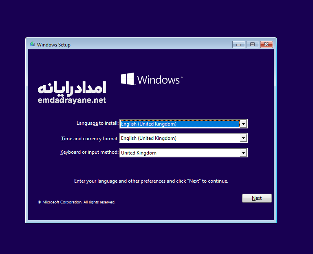313x254 pixels.
Task: Click the Windows logo flag icon
Action: pyautogui.click(x=127, y=79)
